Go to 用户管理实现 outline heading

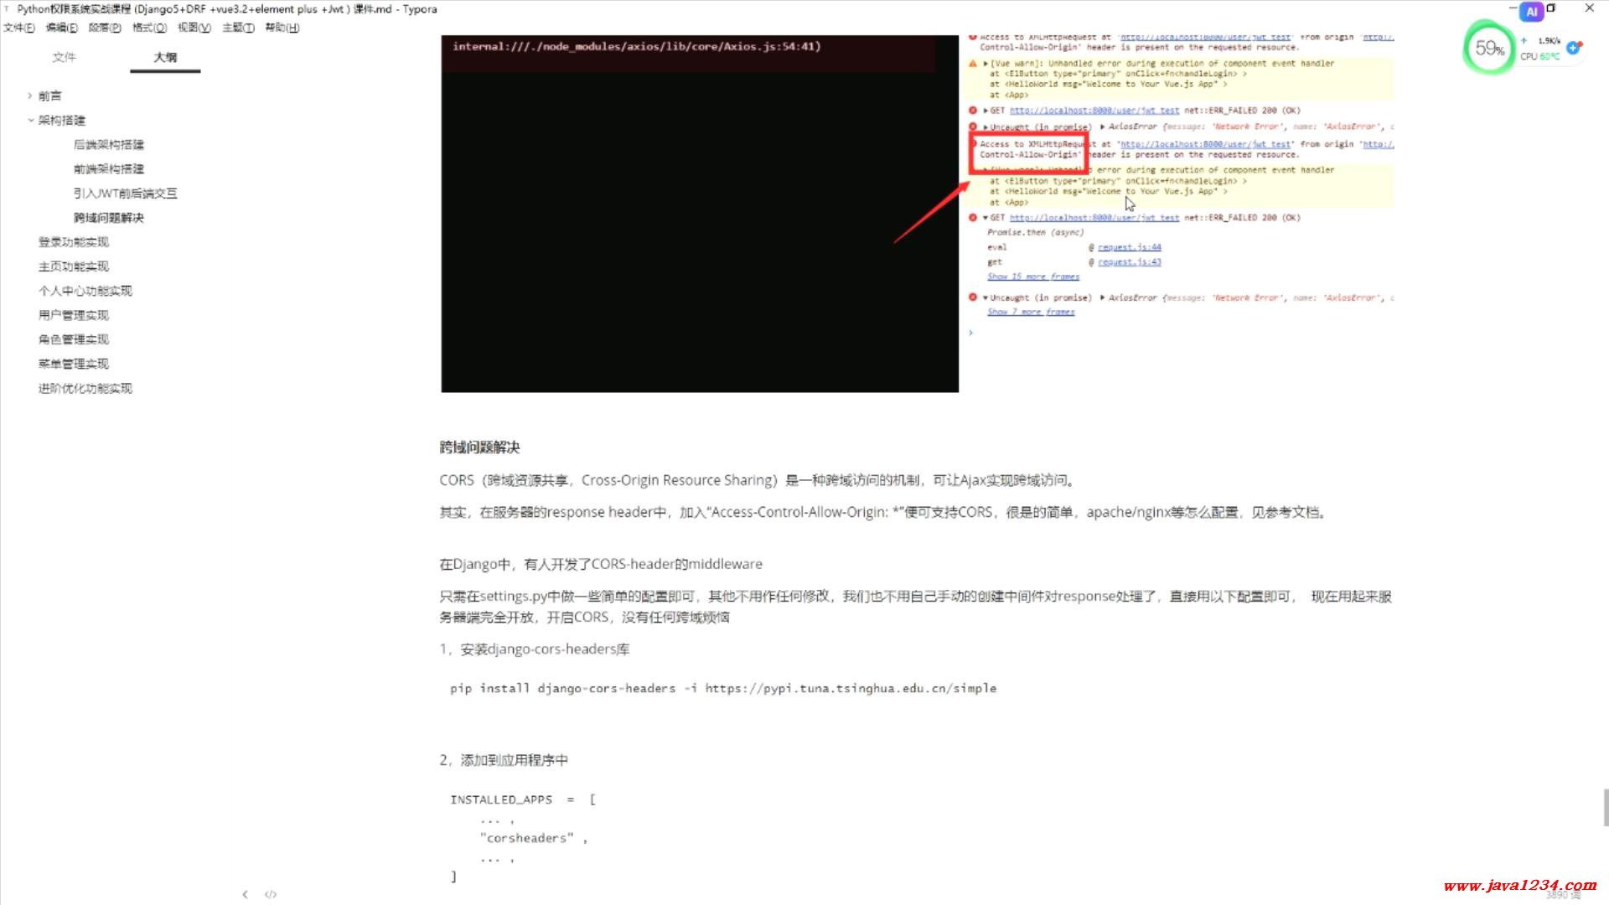tap(73, 314)
